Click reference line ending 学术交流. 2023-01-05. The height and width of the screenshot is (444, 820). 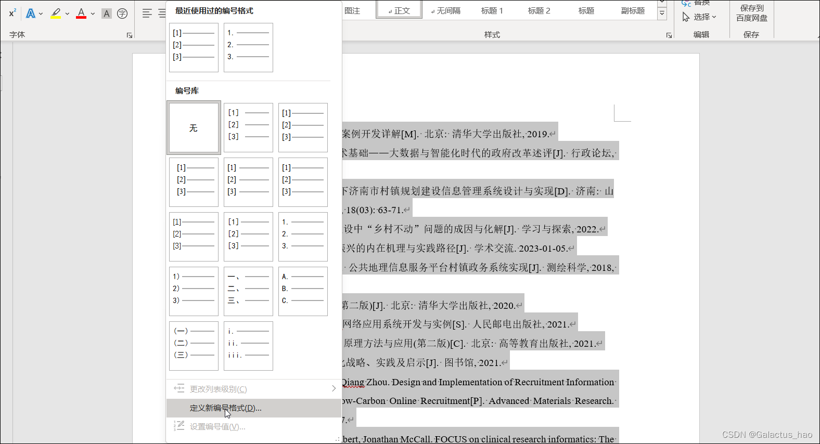point(458,249)
